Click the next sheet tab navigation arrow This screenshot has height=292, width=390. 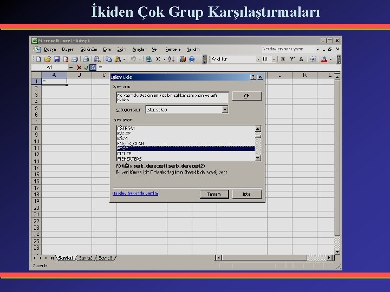click(46, 258)
